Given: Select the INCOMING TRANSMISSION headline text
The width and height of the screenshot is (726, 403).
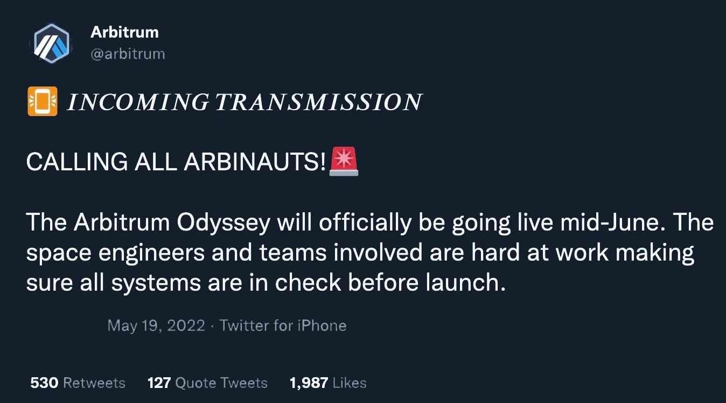Looking at the screenshot, I should (244, 102).
